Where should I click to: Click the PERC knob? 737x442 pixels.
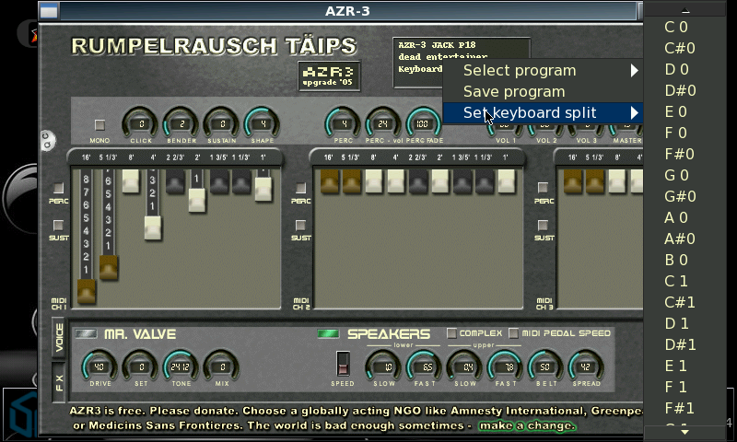[343, 123]
